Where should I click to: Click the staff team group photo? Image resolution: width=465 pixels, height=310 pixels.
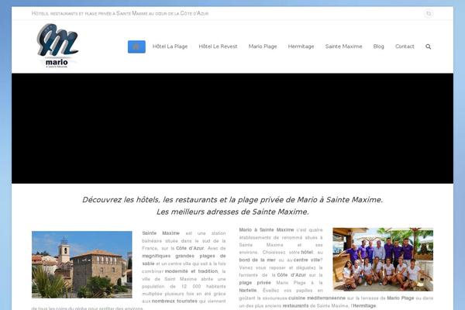[x=383, y=260]
